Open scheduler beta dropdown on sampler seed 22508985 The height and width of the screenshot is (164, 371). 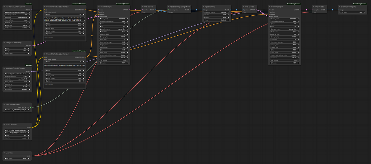click(x=114, y=32)
